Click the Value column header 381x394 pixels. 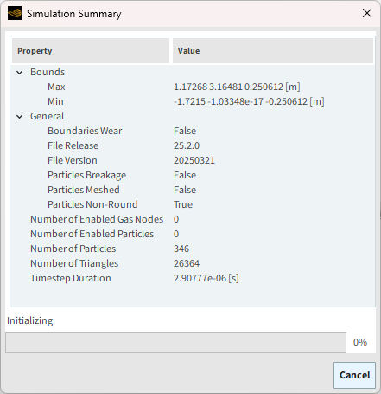click(x=273, y=51)
